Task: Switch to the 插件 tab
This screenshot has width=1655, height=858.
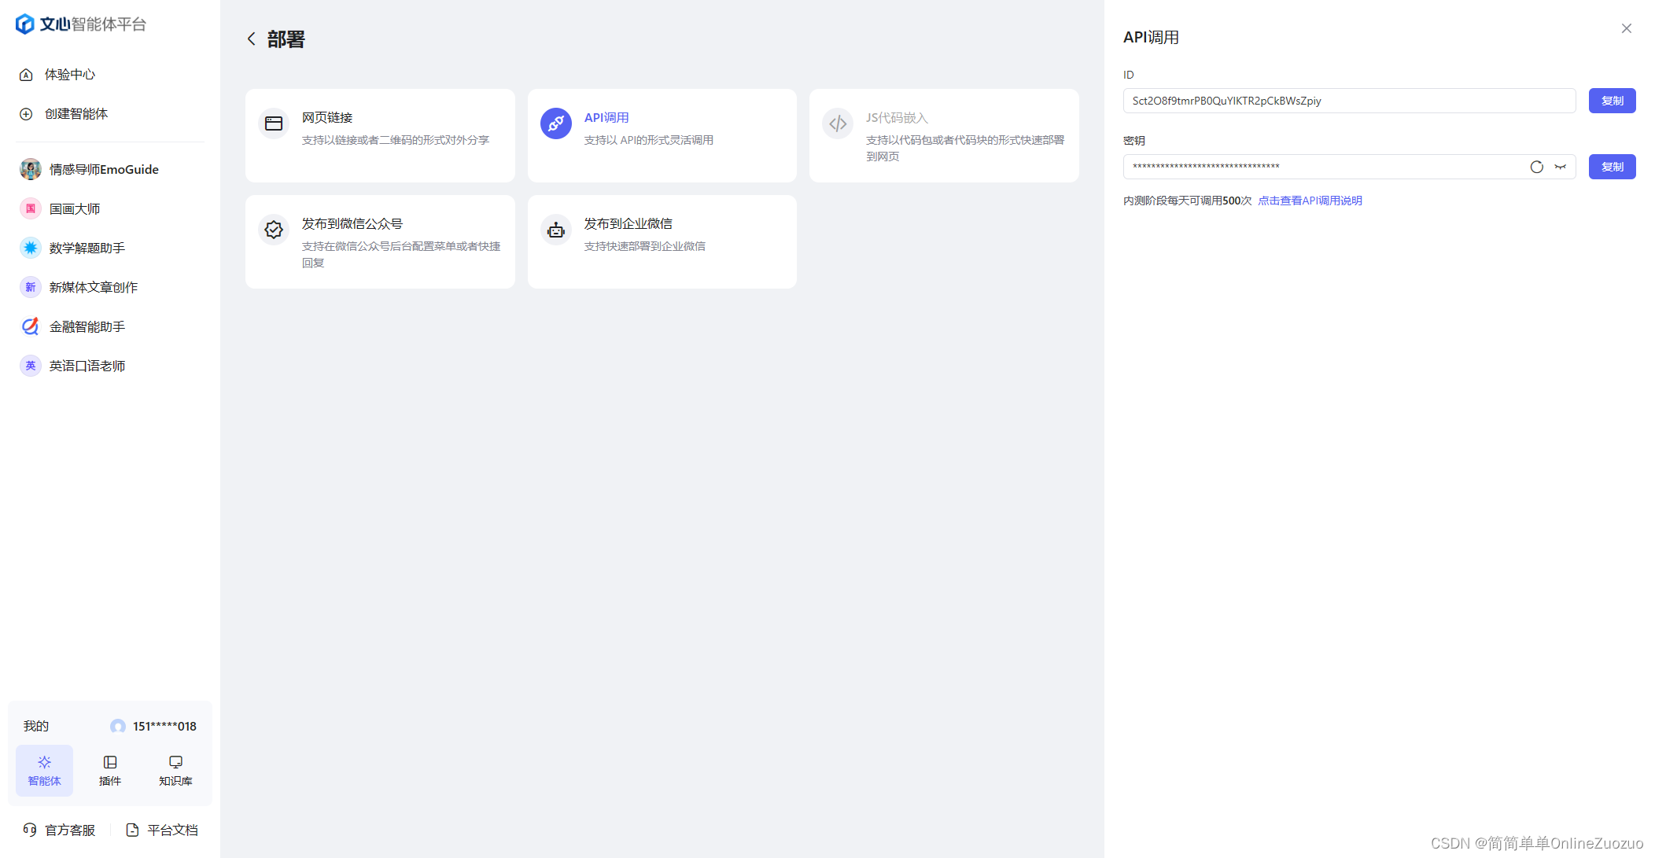Action: click(110, 770)
